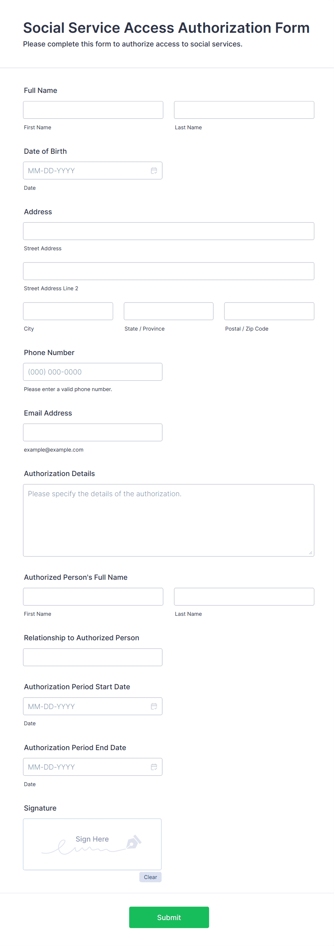The image size is (334, 946).
Task: Click the Authorized Person's Last Name field
Action: [243, 596]
